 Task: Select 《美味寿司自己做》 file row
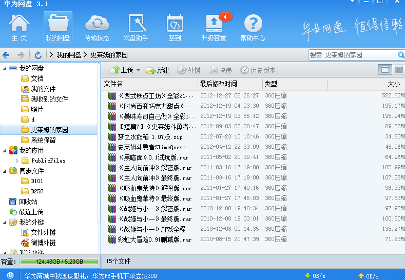(253, 116)
